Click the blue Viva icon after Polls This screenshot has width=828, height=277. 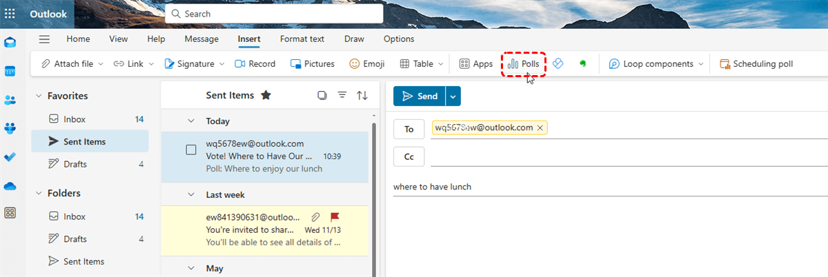[559, 63]
